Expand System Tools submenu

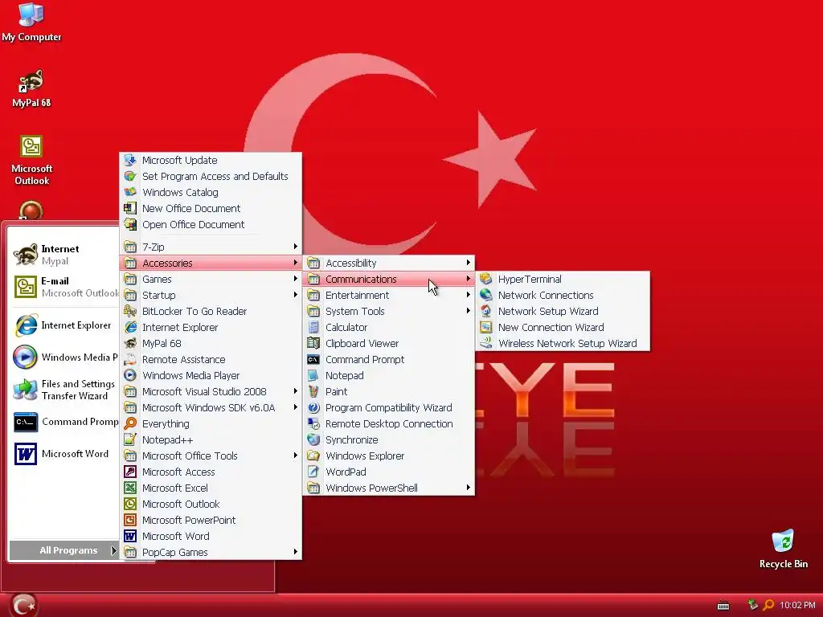pyautogui.click(x=389, y=311)
